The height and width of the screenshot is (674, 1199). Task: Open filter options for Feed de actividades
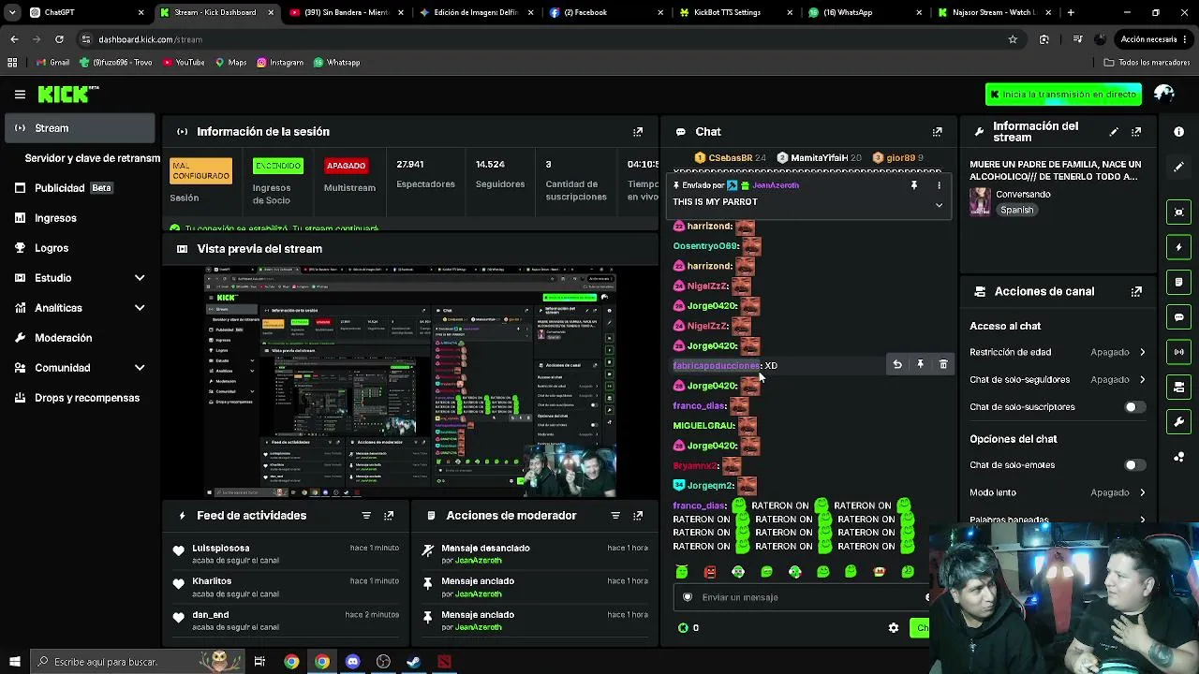coord(366,516)
